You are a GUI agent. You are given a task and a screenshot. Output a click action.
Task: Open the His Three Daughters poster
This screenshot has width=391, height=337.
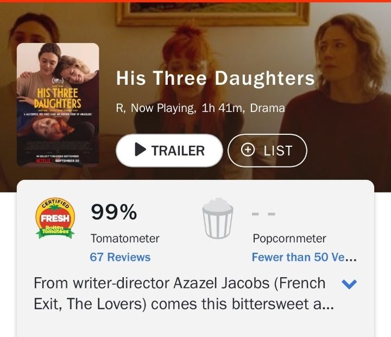pyautogui.click(x=58, y=104)
